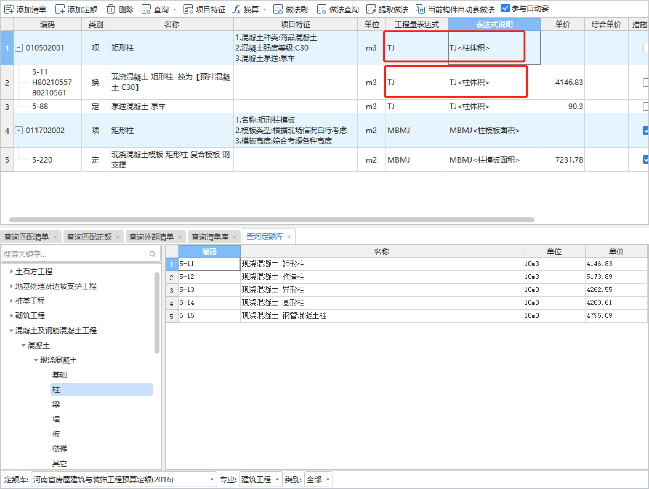Toggle the 参与自动套 checkbox
Image resolution: width=649 pixels, height=489 pixels.
coord(505,8)
